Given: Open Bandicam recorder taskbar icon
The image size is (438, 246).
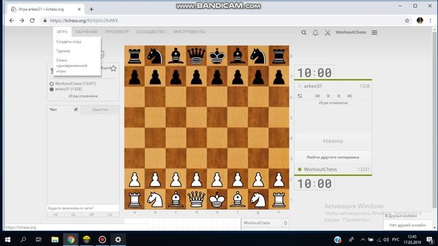Looking at the screenshot, I should click(102, 239).
